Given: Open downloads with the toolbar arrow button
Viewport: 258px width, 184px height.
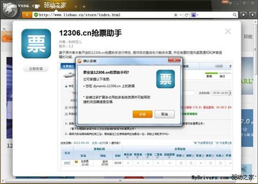Looking at the screenshot, I should coord(252,15).
